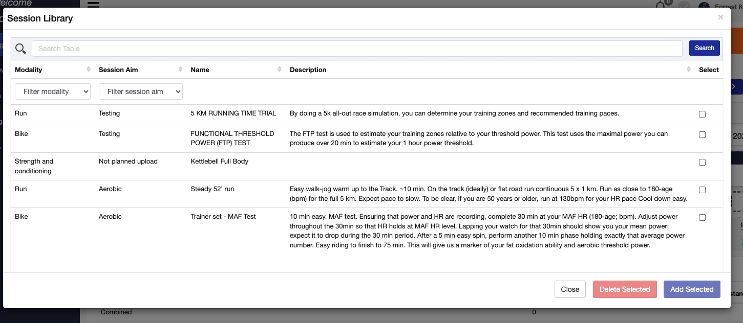Open the Filter session aim dropdown
This screenshot has width=743, height=323.
pyautogui.click(x=141, y=91)
